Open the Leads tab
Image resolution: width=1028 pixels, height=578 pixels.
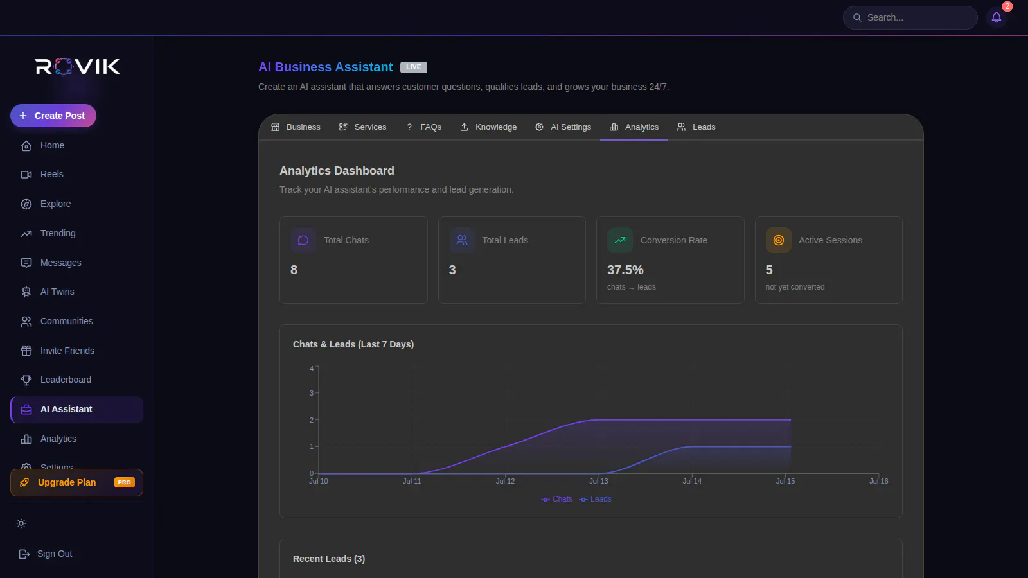pyautogui.click(x=696, y=127)
